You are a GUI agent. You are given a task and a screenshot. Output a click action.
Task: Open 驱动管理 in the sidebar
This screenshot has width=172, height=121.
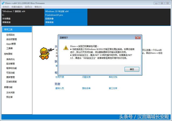tap(10, 64)
